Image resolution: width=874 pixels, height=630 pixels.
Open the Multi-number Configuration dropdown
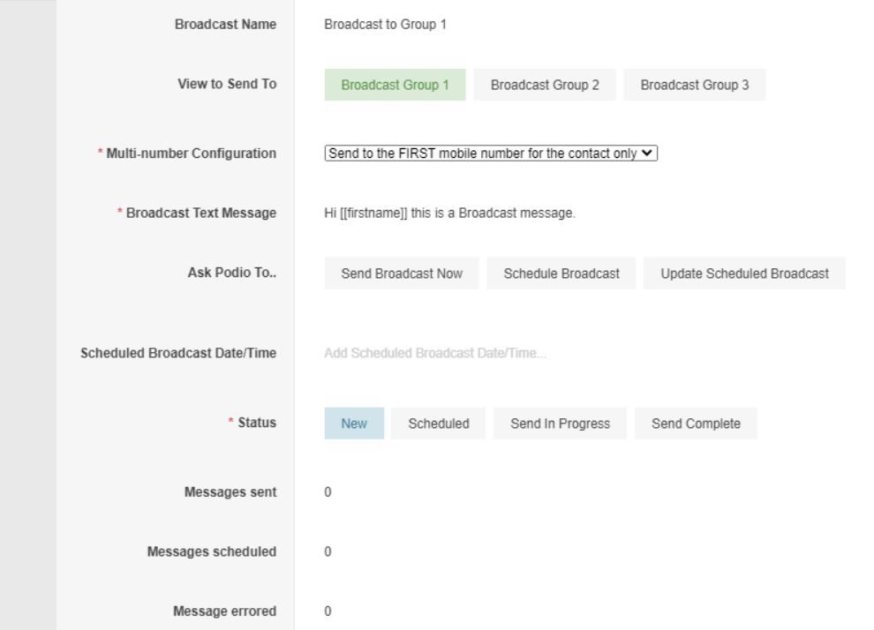[492, 154]
